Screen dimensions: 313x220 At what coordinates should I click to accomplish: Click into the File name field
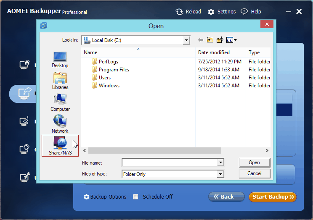[x=170, y=162]
